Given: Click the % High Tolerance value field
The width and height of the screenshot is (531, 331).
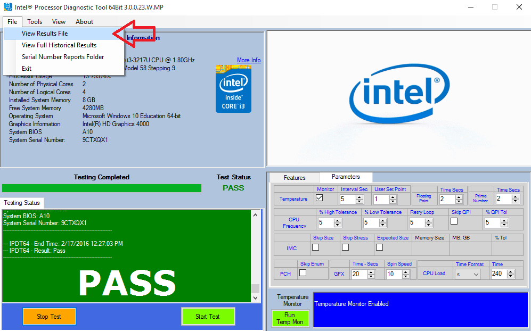Looking at the screenshot, I should [x=326, y=222].
